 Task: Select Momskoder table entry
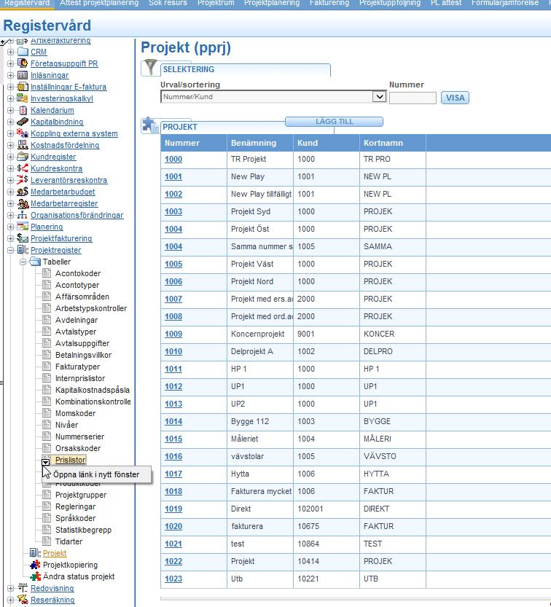(x=75, y=413)
